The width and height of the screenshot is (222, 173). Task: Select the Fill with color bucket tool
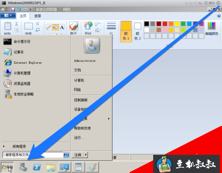(55, 27)
